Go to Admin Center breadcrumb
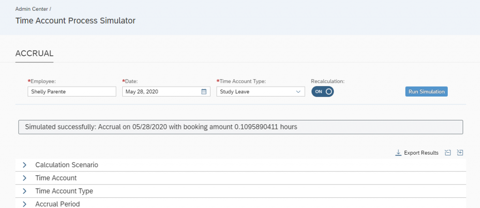This screenshot has height=208, width=480. tap(32, 9)
